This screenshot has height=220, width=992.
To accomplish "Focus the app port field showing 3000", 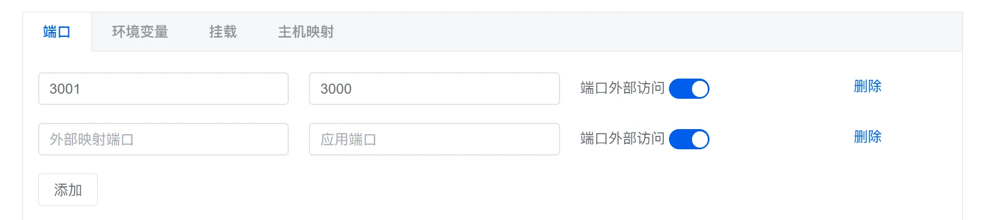I will pos(434,89).
